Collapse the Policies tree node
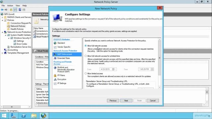 coord(2,20)
